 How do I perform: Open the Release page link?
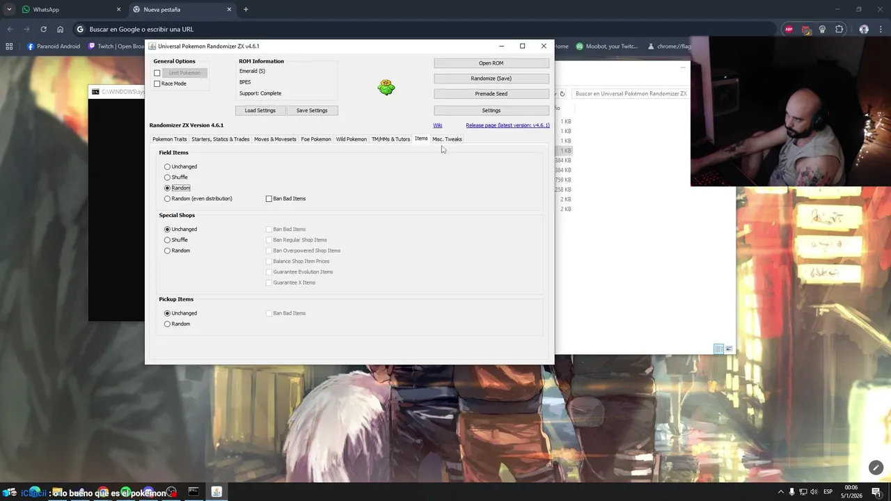(507, 125)
